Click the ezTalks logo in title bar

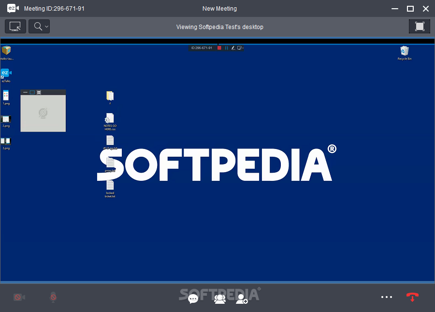pyautogui.click(x=13, y=8)
